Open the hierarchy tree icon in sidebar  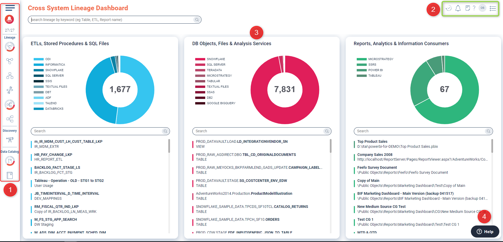(10, 76)
